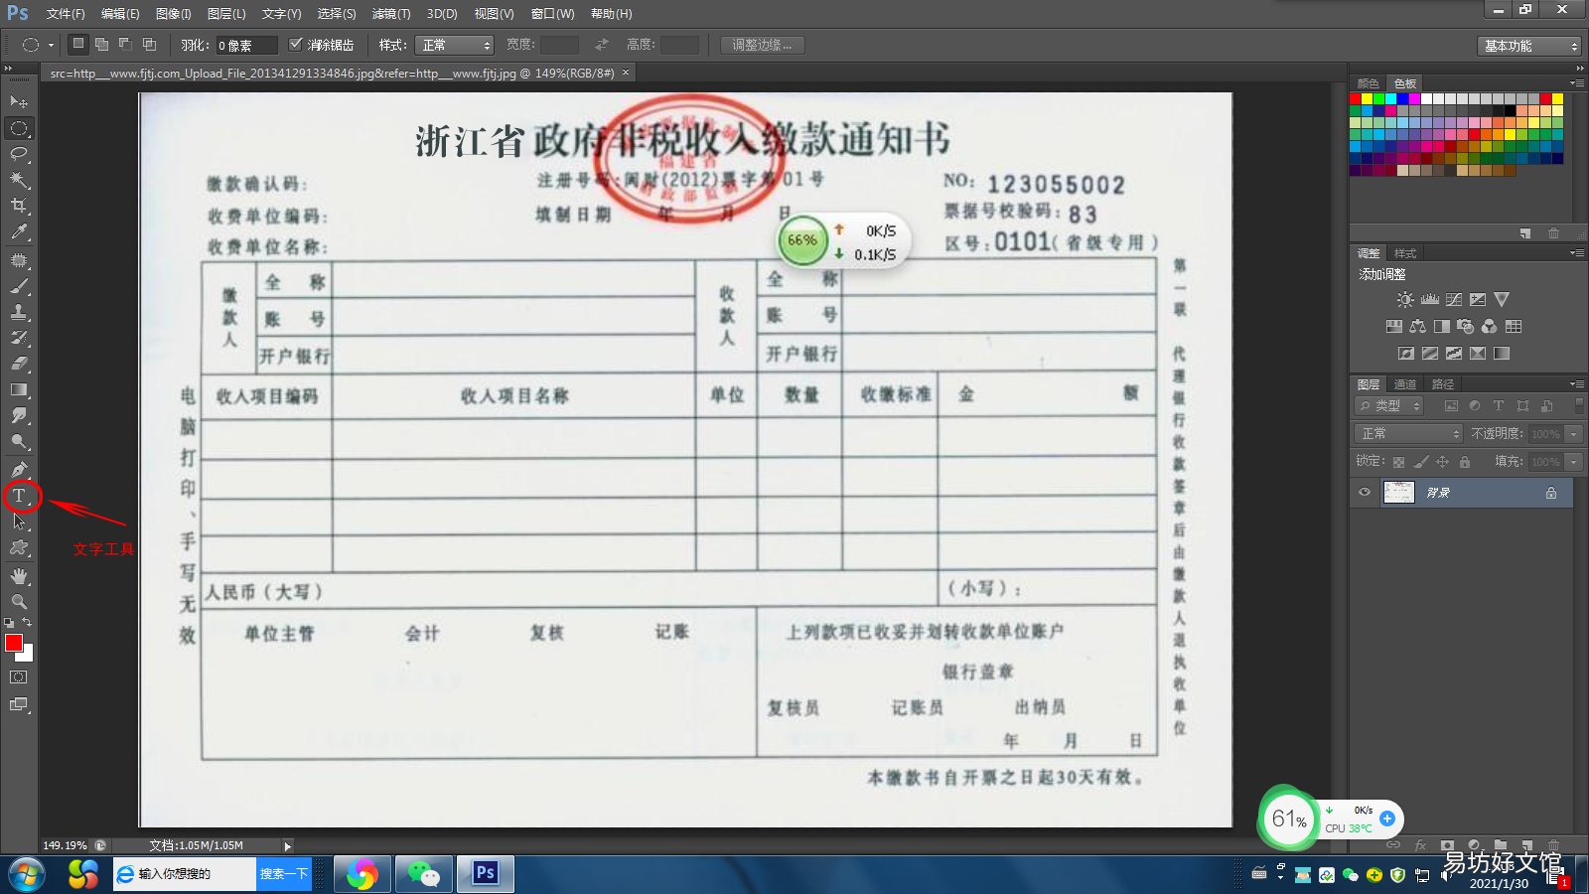Viewport: 1589px width, 894px height.
Task: Add a Channel Mixer adjustment
Action: tap(1490, 326)
